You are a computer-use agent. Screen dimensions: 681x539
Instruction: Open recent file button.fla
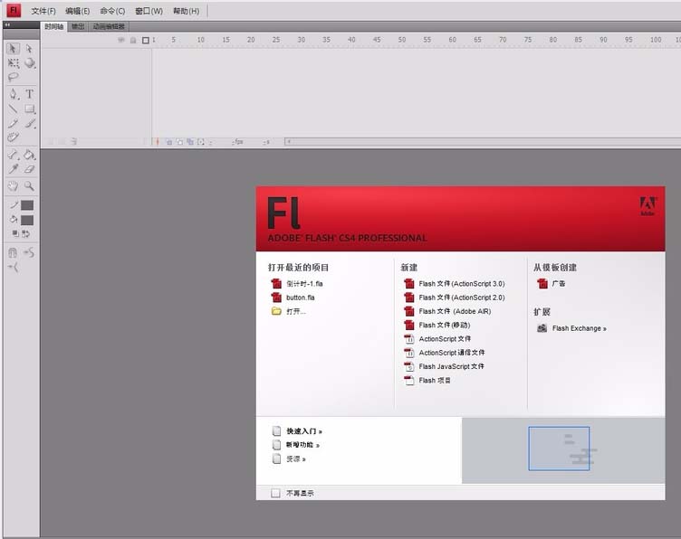click(293, 298)
